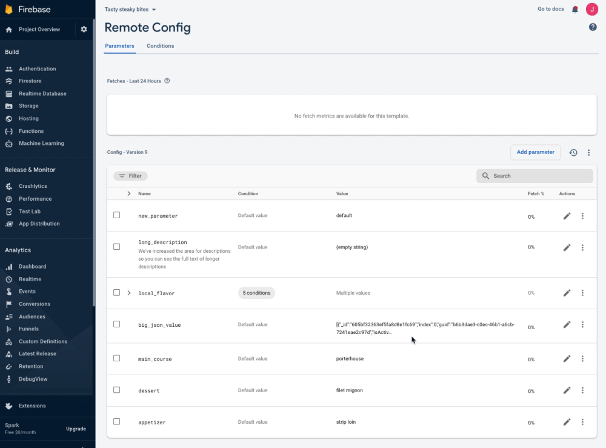Open config version history icon
Viewport: 606px width, 448px height.
(x=573, y=153)
